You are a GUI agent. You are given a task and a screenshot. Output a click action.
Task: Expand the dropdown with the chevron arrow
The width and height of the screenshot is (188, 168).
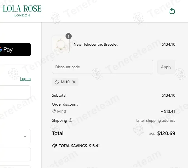pyautogui.click(x=25, y=136)
